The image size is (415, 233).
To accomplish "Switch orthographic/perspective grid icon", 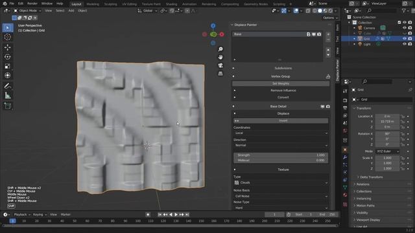I will tap(220, 73).
